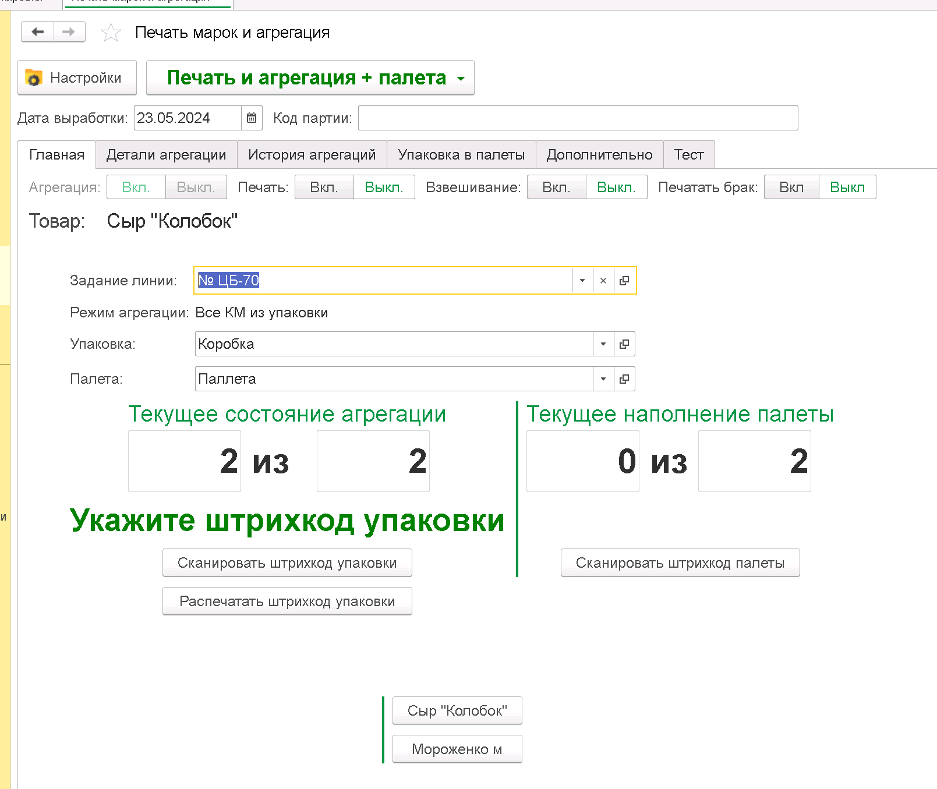The image size is (937, 789).
Task: Disable Печать with Выкл.
Action: click(384, 187)
